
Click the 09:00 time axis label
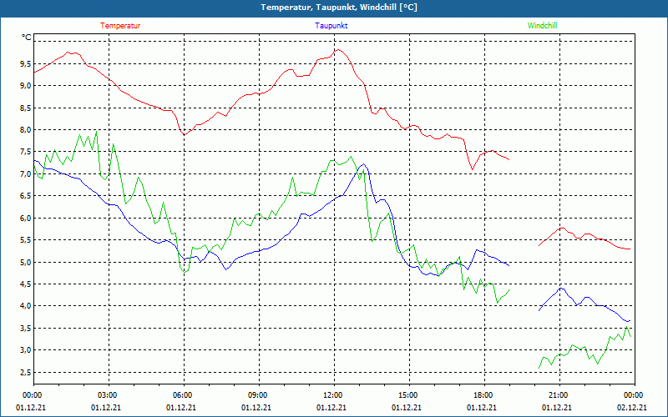259,395
